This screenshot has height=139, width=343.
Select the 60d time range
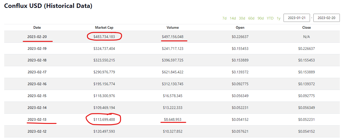pos(251,18)
